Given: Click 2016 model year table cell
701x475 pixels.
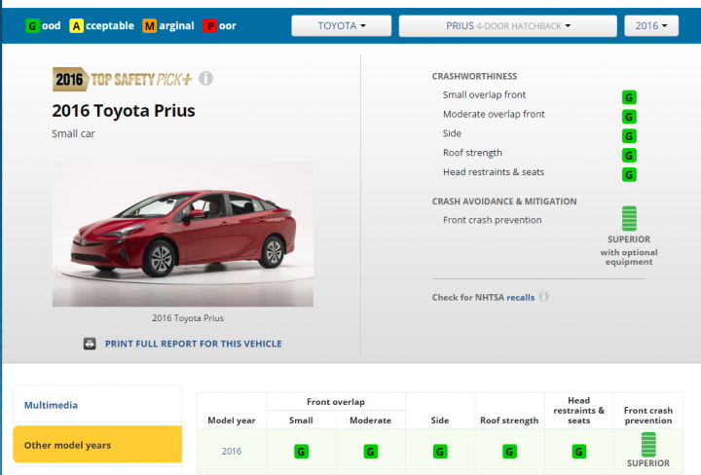Looking at the screenshot, I should point(232,452).
